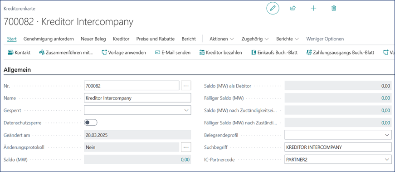Click the Kreditorenkarte breadcrumb text
This screenshot has width=395, height=172.
point(20,9)
